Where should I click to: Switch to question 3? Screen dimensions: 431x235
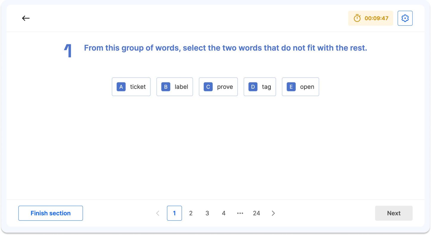click(x=207, y=213)
